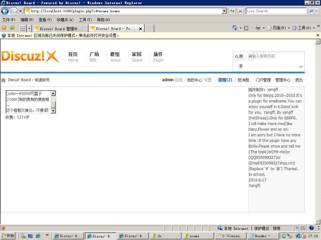Click the page scrollbar up arrow
Image resolution: width=321 pixels, height=240 pixels.
pos(318,42)
